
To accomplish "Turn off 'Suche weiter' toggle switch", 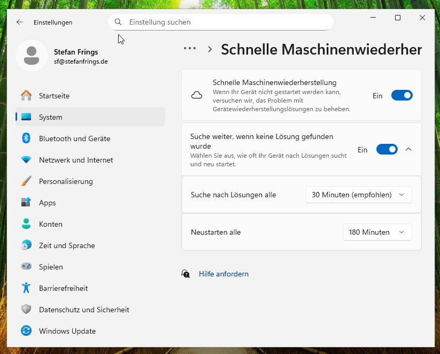I will point(387,149).
